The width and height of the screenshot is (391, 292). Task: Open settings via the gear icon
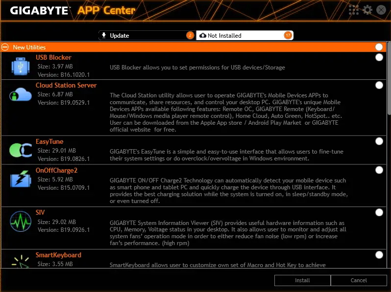367,10
